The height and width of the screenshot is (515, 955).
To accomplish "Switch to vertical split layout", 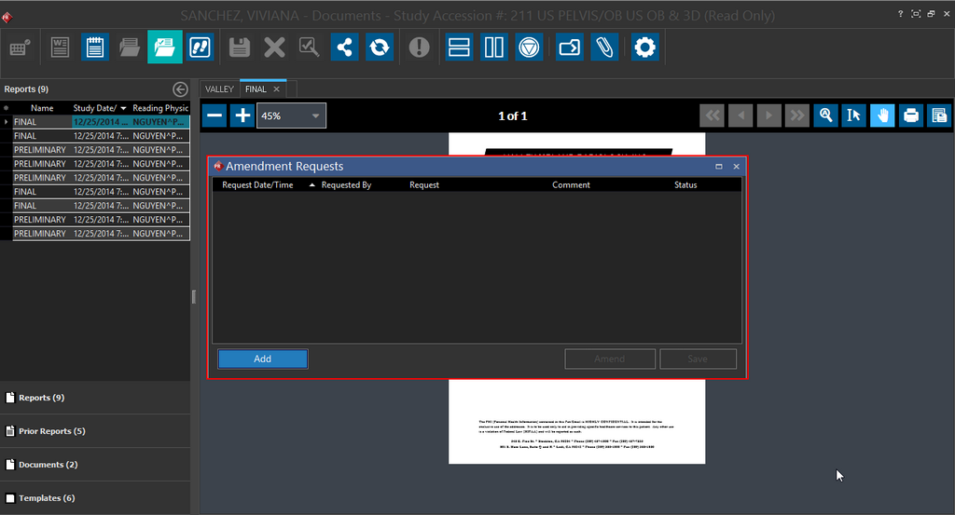I will point(492,47).
